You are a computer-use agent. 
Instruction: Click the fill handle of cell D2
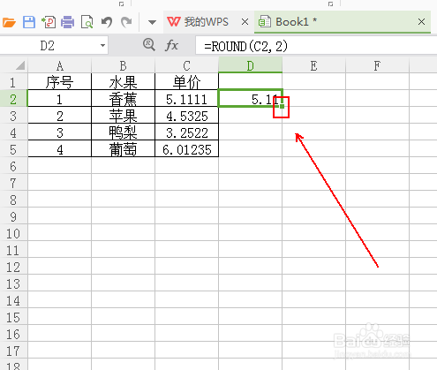point(282,106)
